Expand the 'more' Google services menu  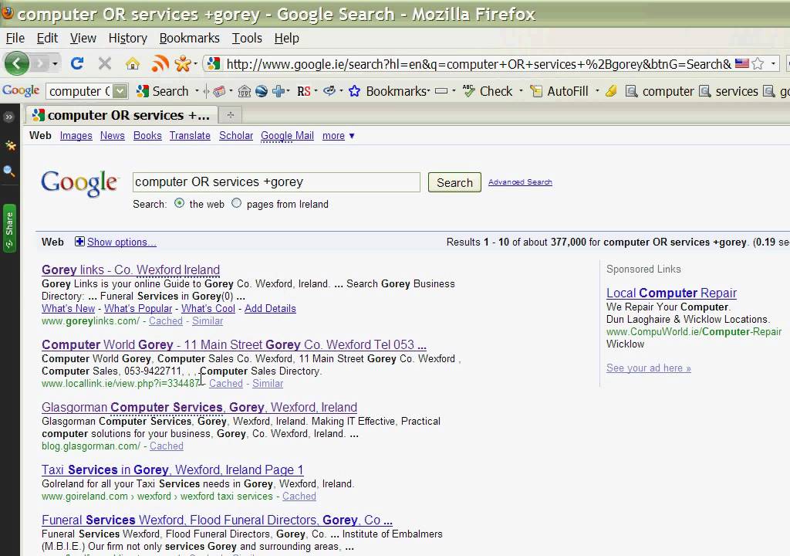point(338,136)
